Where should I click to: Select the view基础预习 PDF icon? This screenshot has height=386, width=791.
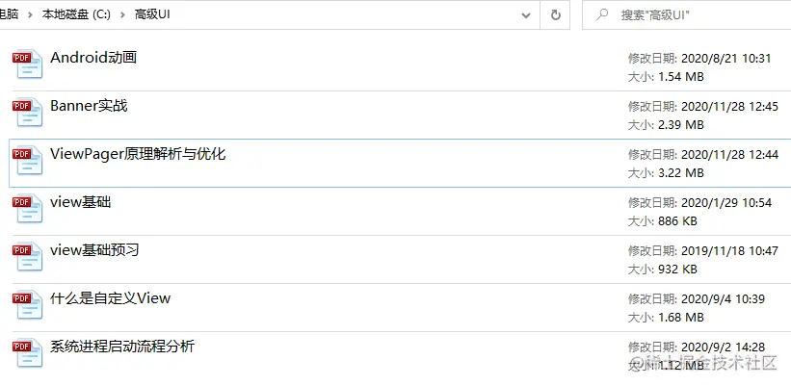click(28, 257)
